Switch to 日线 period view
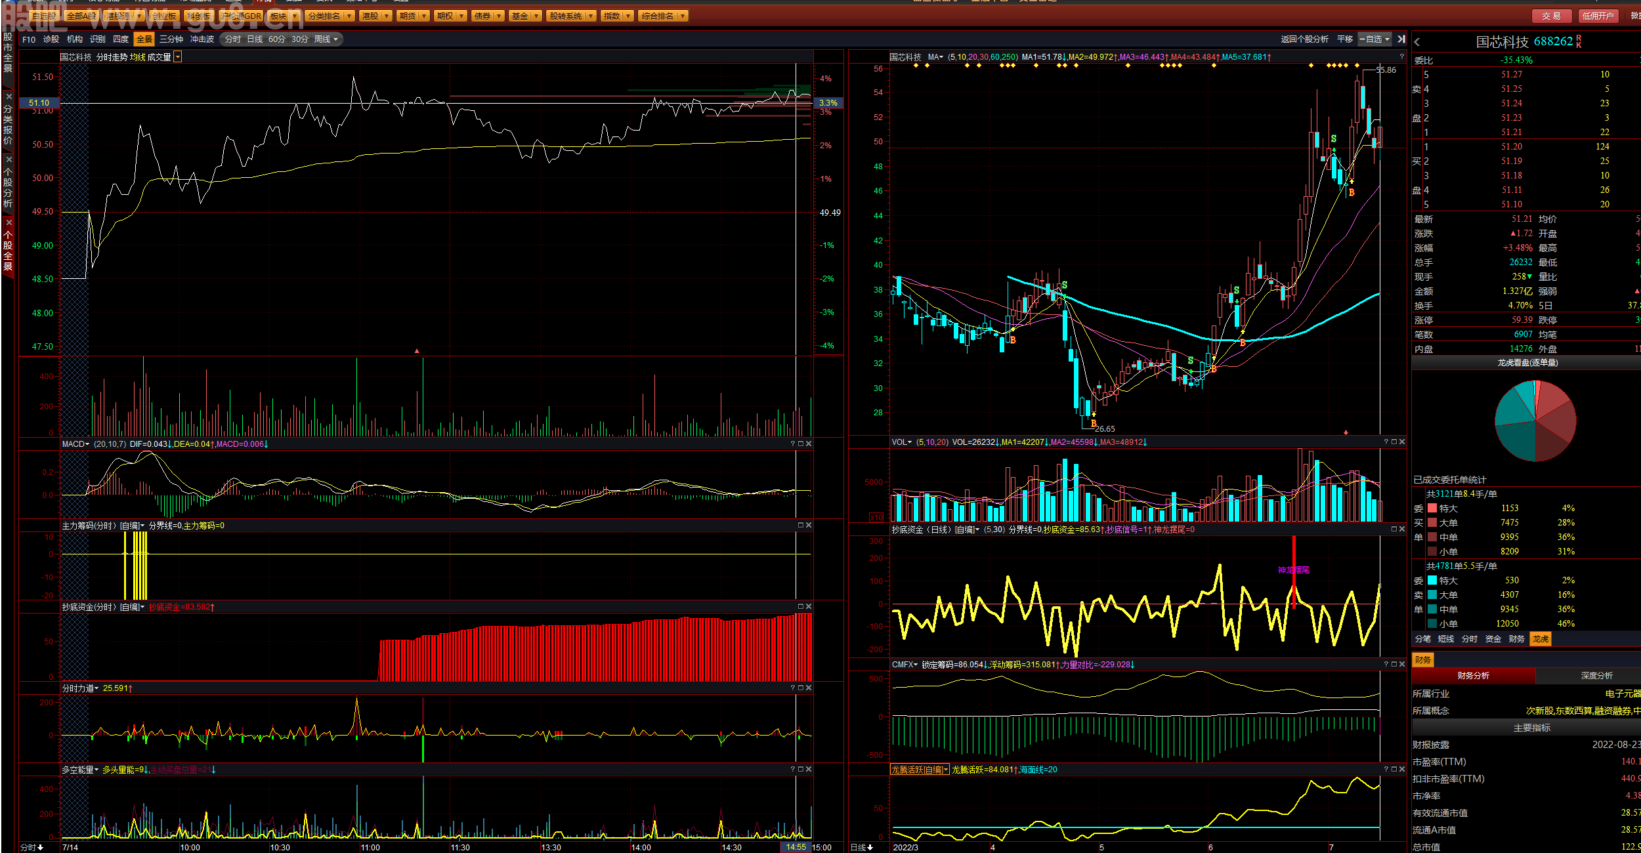Image resolution: width=1641 pixels, height=853 pixels. click(x=255, y=39)
